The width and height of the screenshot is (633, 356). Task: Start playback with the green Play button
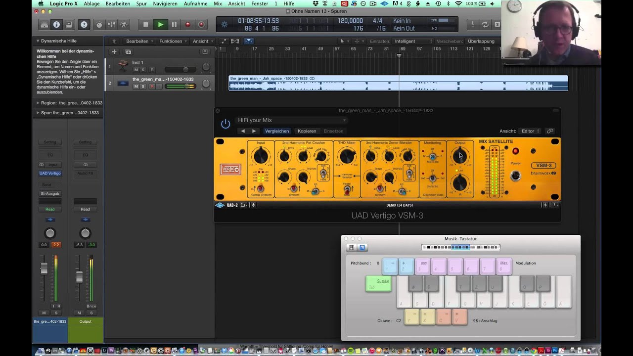[x=160, y=24]
